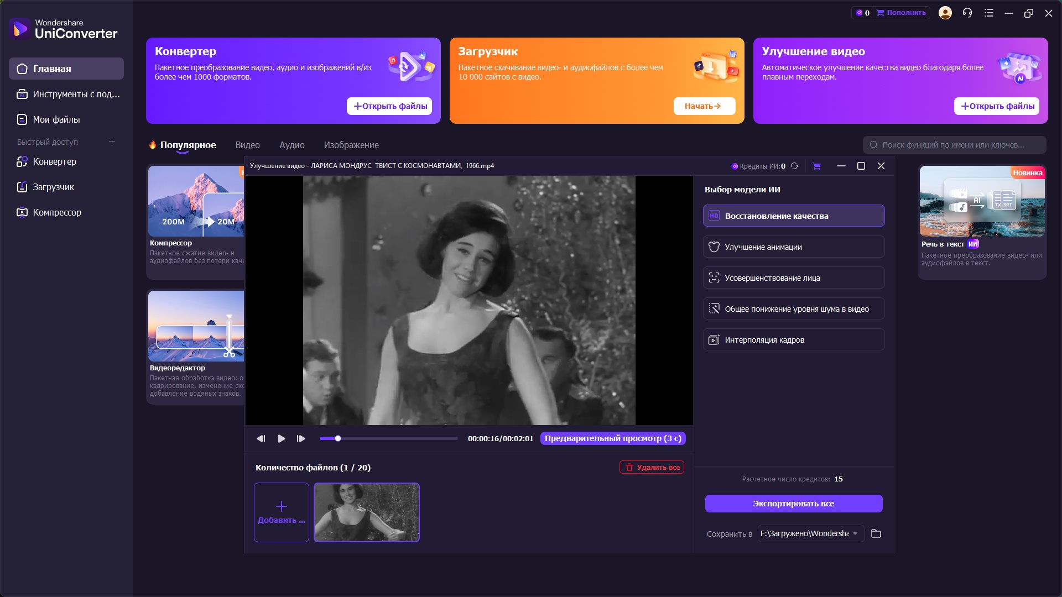The image size is (1062, 597).
Task: Select the Восстановление качества AI model
Action: click(794, 216)
